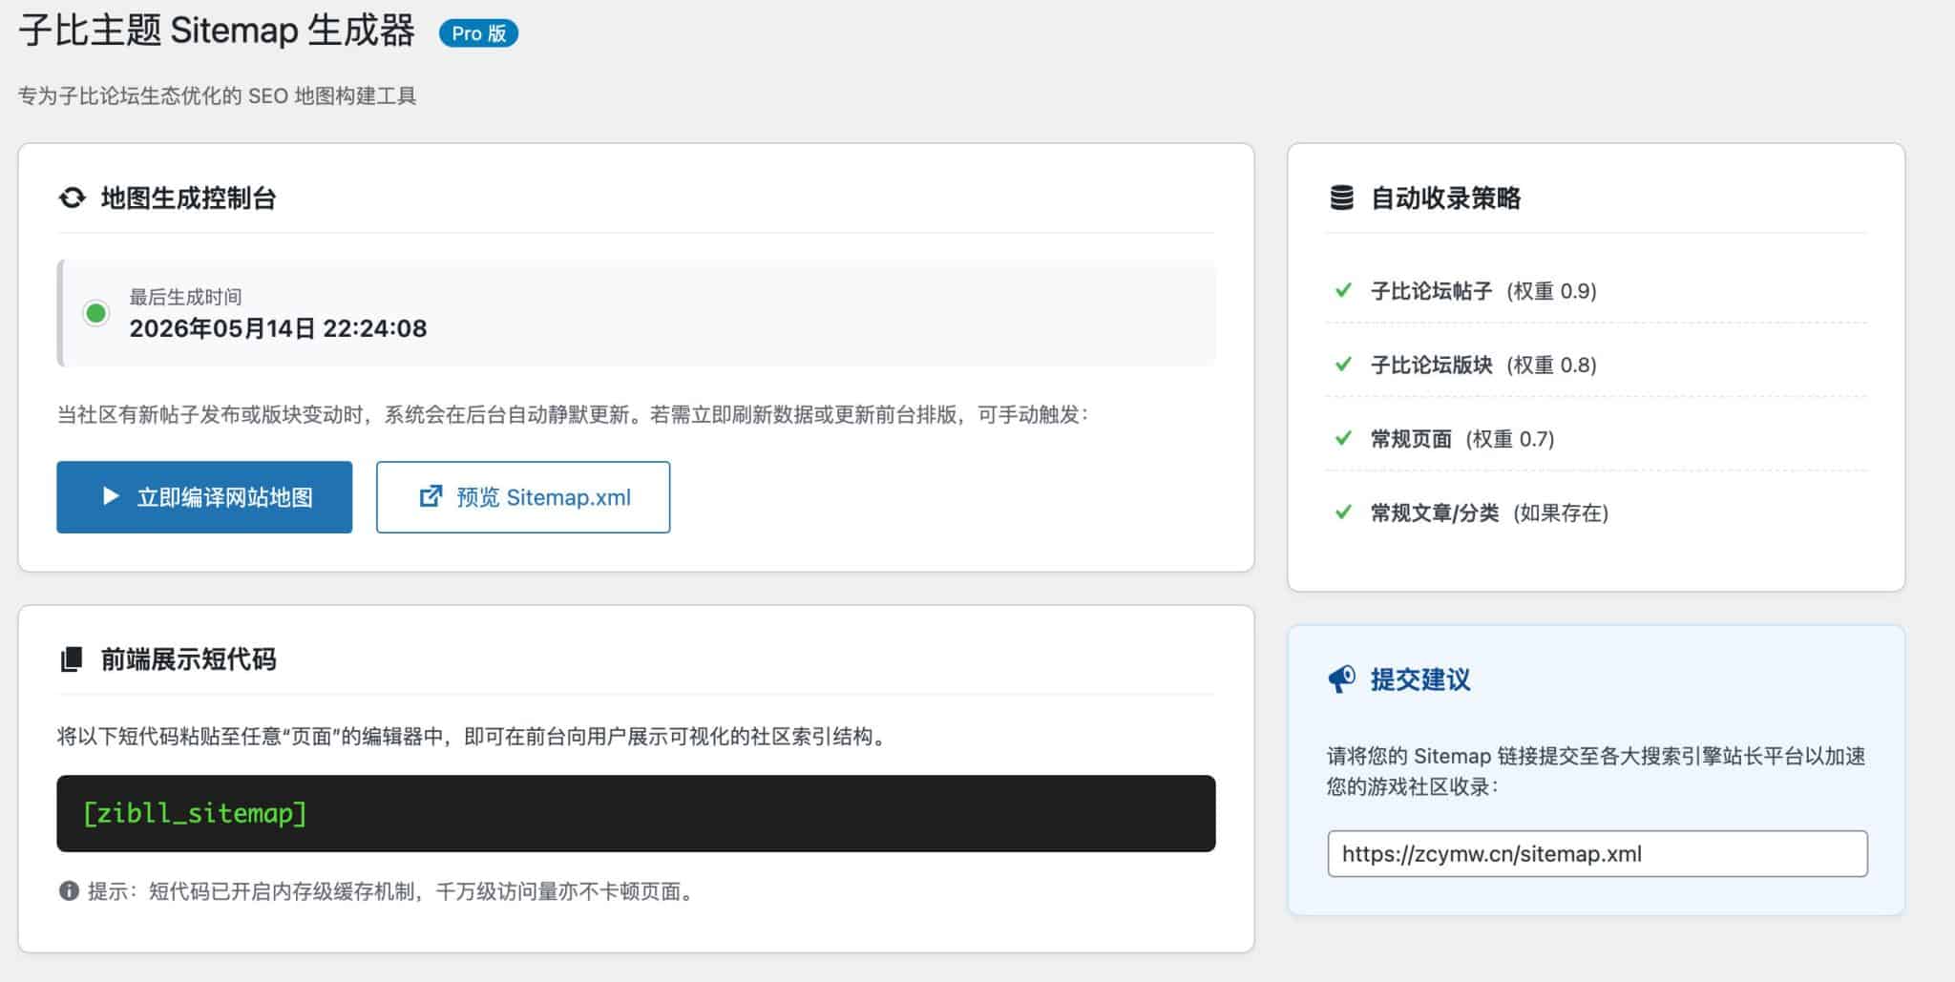Image resolution: width=1955 pixels, height=982 pixels.
Task: Click the cache hint text 短代码已开启内存级缓存机制
Action: 282,890
